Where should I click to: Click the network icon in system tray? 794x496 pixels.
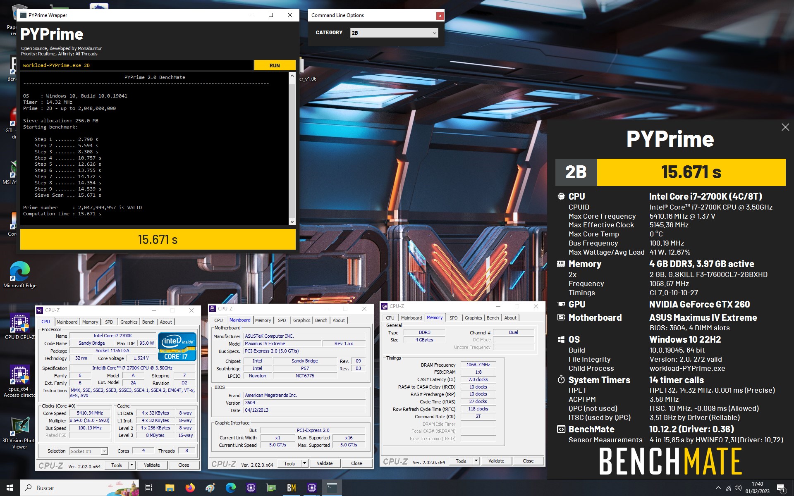tap(728, 488)
